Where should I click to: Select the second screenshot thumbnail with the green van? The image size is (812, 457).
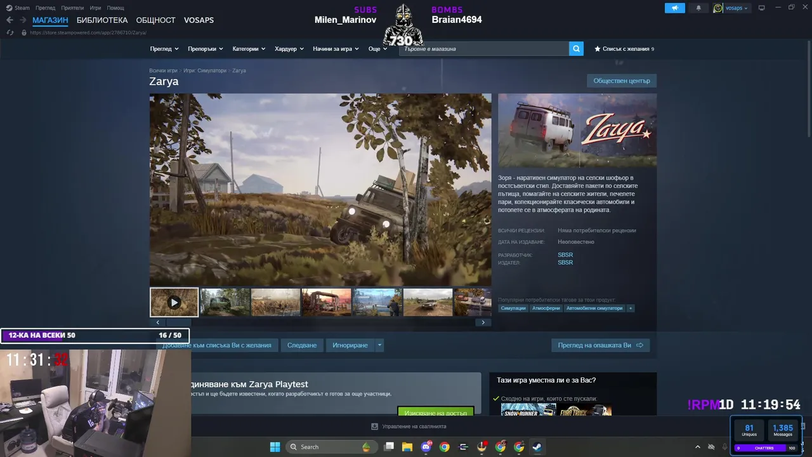(225, 302)
